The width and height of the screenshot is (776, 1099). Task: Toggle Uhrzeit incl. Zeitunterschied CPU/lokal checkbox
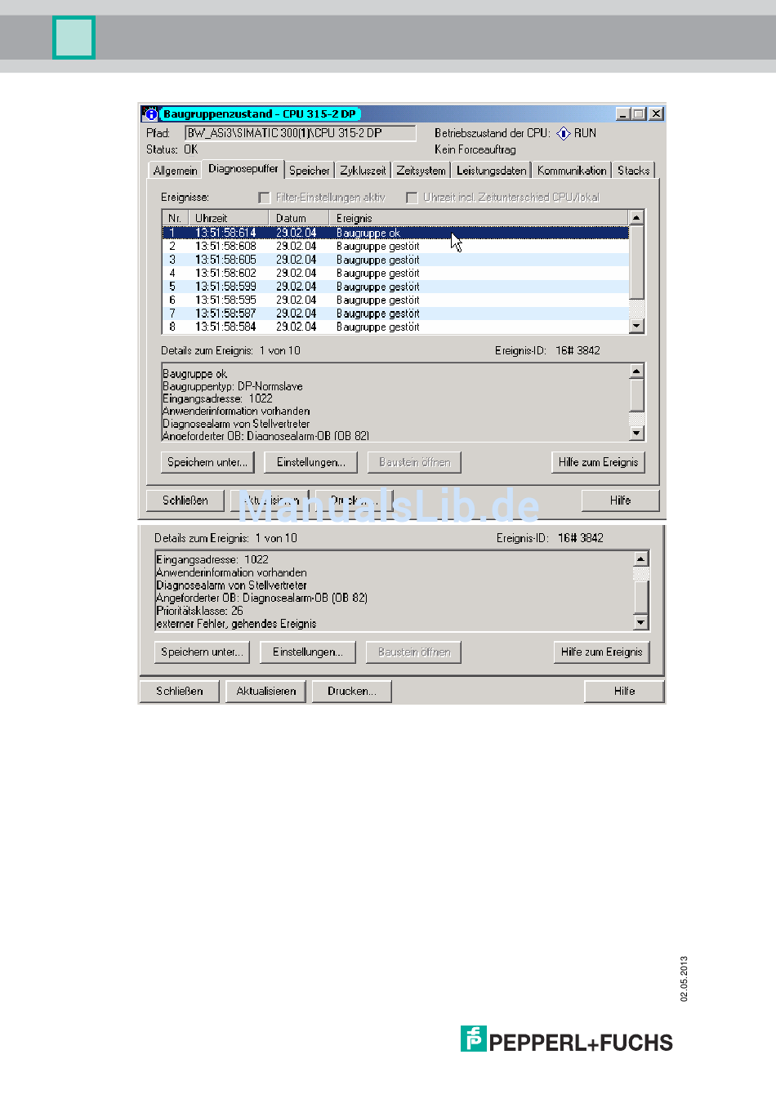click(x=412, y=198)
